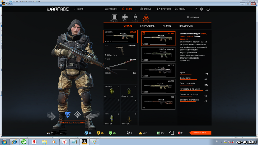The image size is (258, 145).
Task: Select the Инженер class icon
Action: coord(135,17)
